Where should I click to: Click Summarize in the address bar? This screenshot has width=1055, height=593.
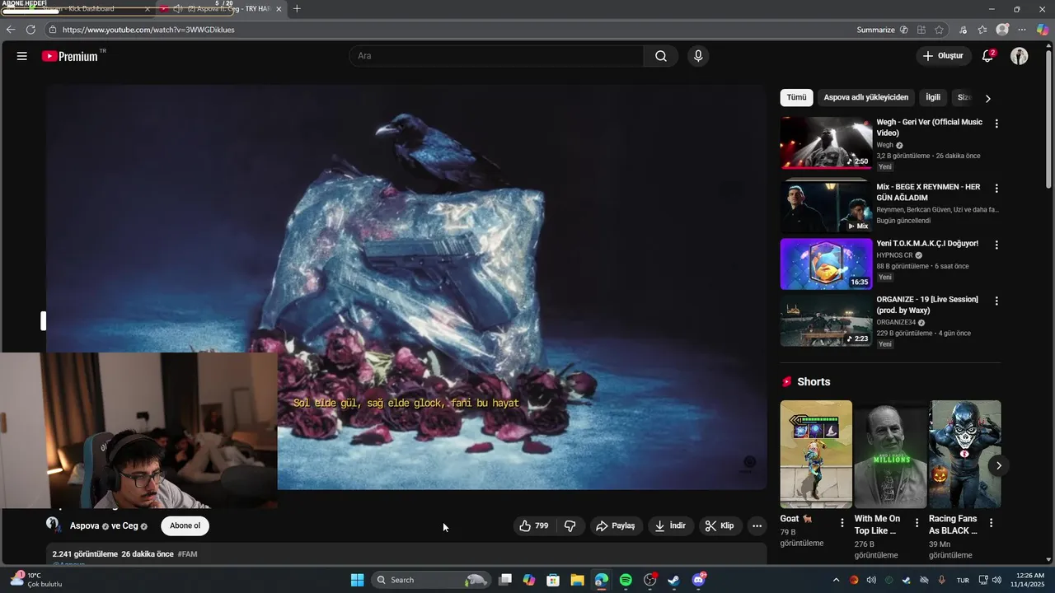tap(883, 30)
